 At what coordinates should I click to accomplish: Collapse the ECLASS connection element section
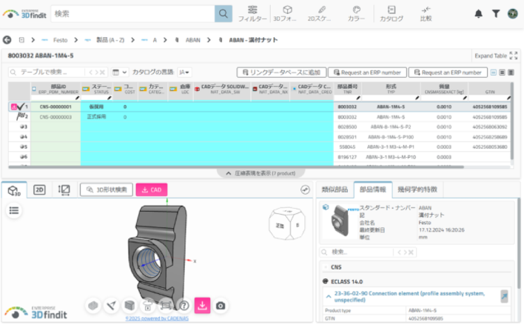click(327, 295)
